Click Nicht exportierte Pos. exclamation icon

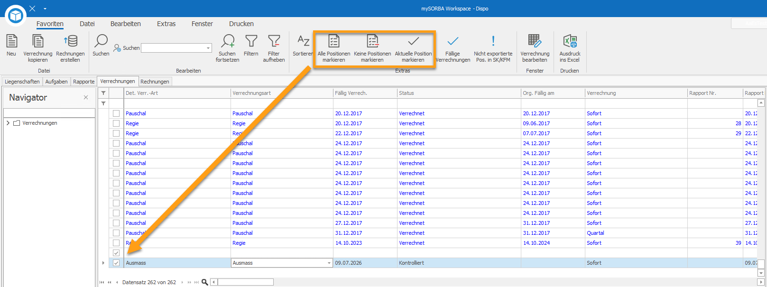click(493, 41)
